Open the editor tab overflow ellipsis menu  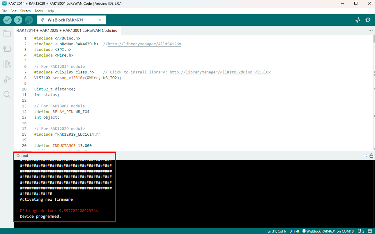370,30
